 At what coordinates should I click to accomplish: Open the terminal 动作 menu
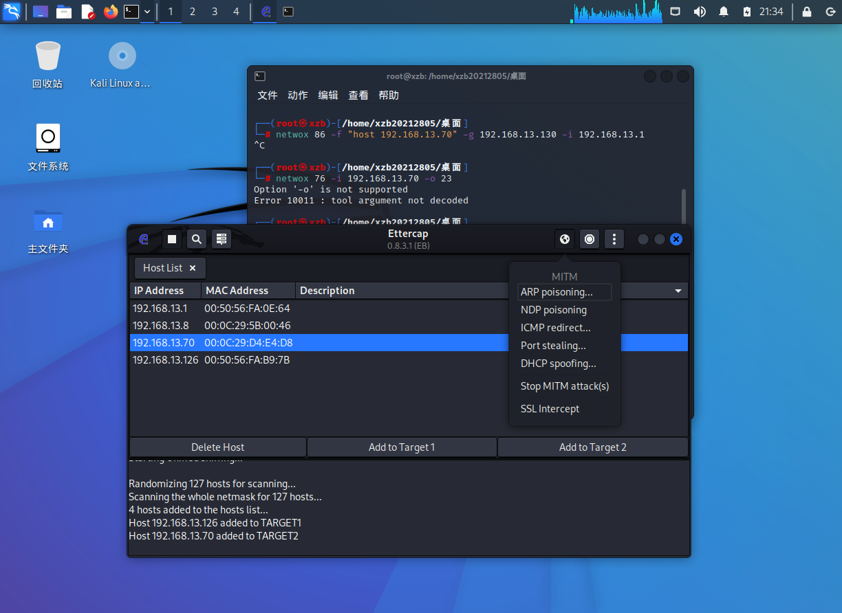[x=298, y=96]
